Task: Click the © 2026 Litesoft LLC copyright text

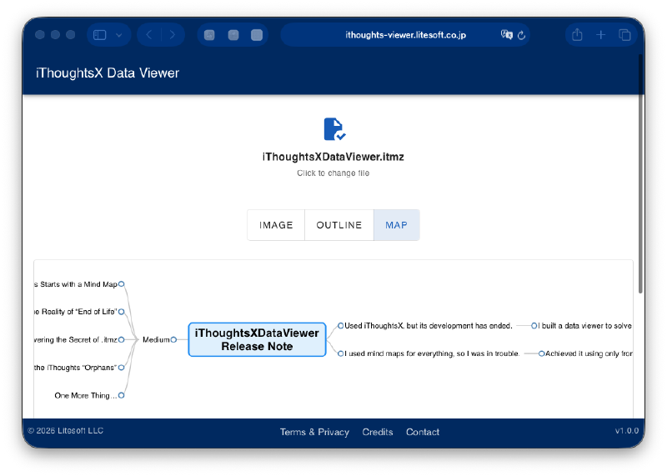Action: (66, 431)
